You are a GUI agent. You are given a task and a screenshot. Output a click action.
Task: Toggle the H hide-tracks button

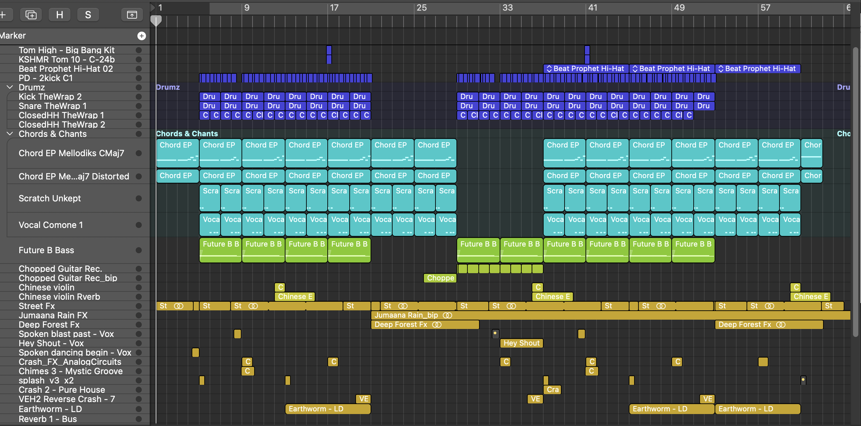point(60,15)
